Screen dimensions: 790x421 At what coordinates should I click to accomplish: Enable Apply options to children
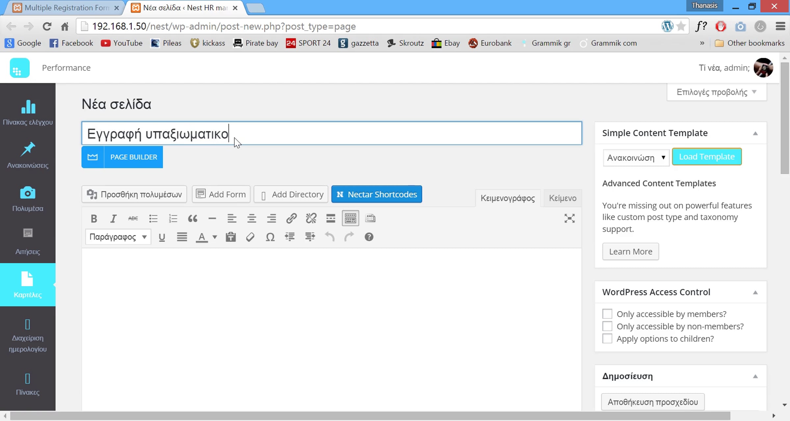click(607, 338)
